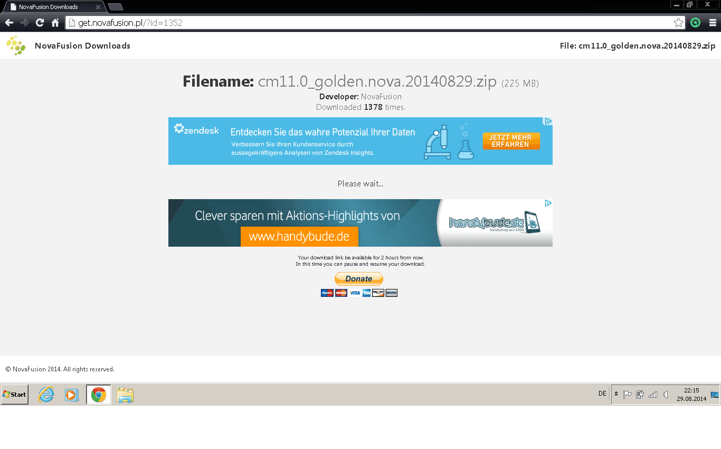Open the Windows Start button

(x=15, y=395)
